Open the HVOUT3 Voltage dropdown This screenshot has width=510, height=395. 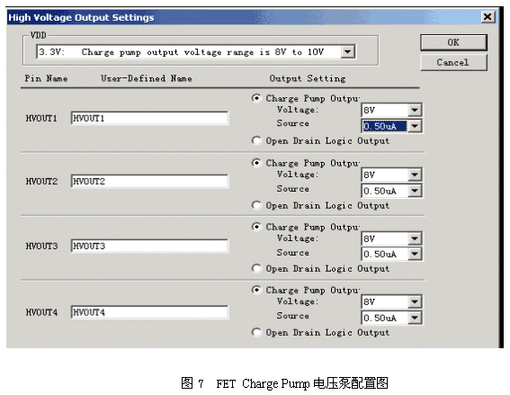tap(415, 238)
